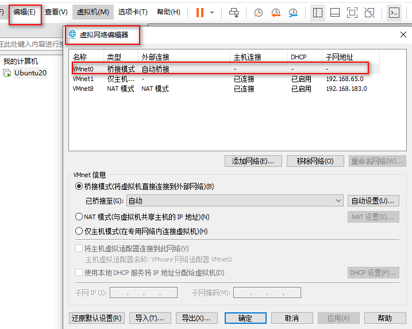412x329 pixels.
Task: Click the 子网地址 column header
Action: click(351, 57)
